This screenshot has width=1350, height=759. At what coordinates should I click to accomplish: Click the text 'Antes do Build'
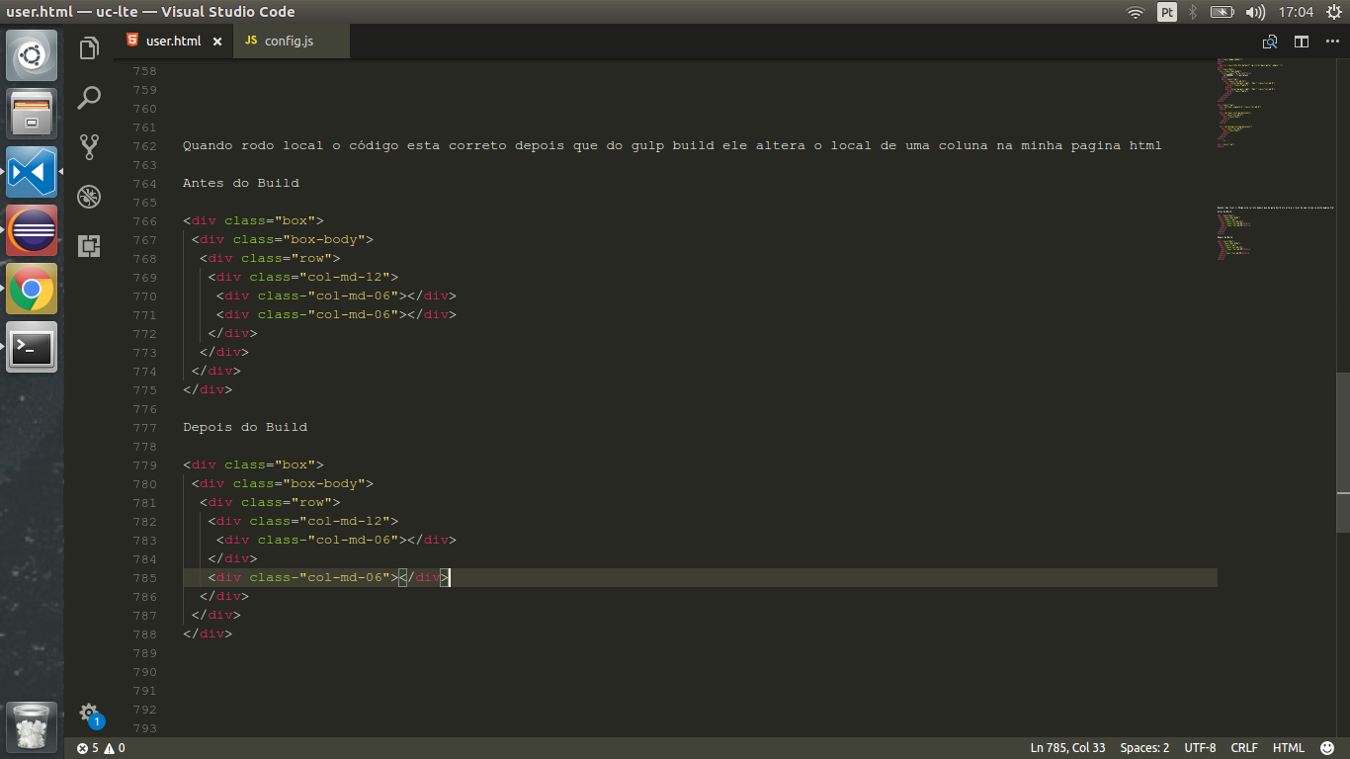pyautogui.click(x=241, y=183)
